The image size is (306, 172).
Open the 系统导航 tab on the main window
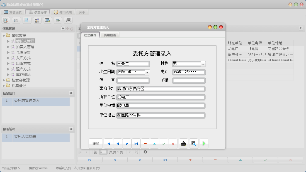click(x=13, y=12)
